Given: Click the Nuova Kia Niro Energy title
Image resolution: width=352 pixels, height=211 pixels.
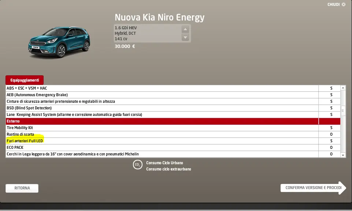Looking at the screenshot, I should click(x=160, y=18).
